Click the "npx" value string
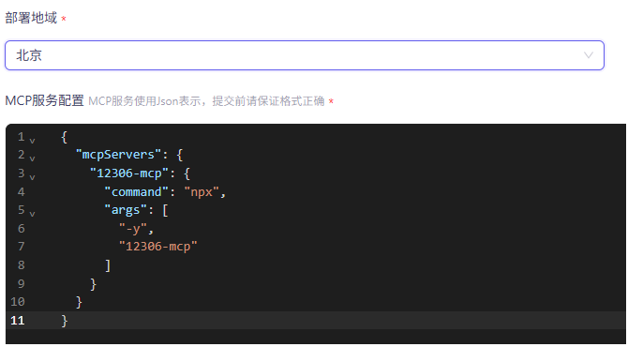Image resolution: width=628 pixels, height=347 pixels. point(202,192)
